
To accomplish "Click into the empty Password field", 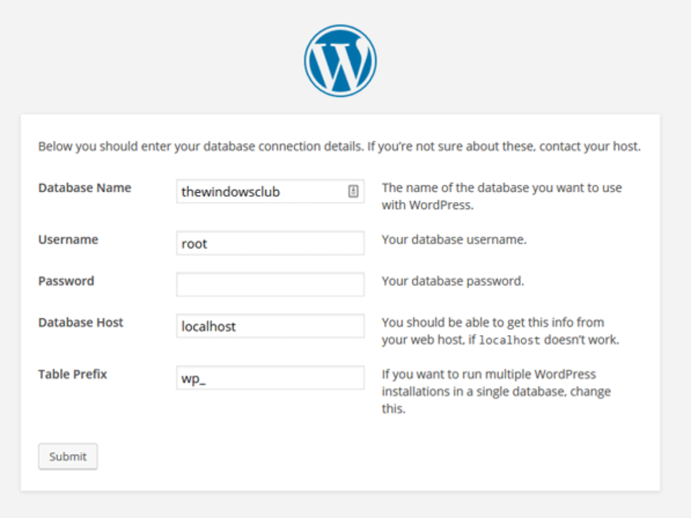I will [x=270, y=285].
